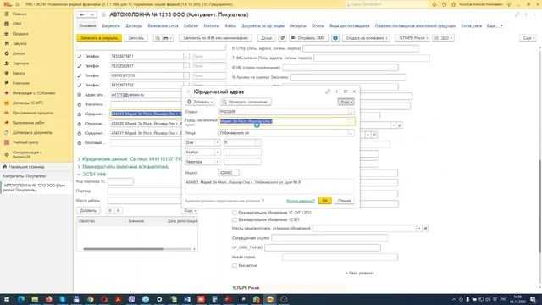Viewport: 542px width, 305px height.
Task: Open Программные продукты sidebar section
Action: pos(33,113)
